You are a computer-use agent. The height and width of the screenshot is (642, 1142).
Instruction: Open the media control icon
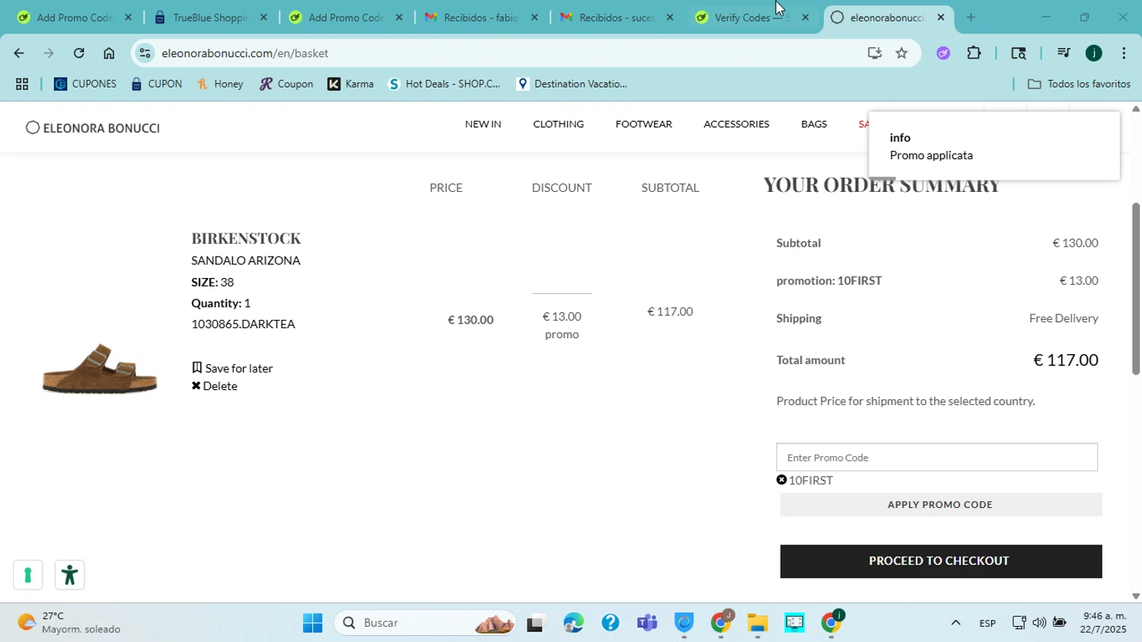point(1064,53)
